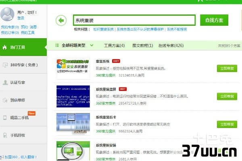Click the 系统重新安装 result title
This screenshot has height=161, width=242.
click(106, 145)
